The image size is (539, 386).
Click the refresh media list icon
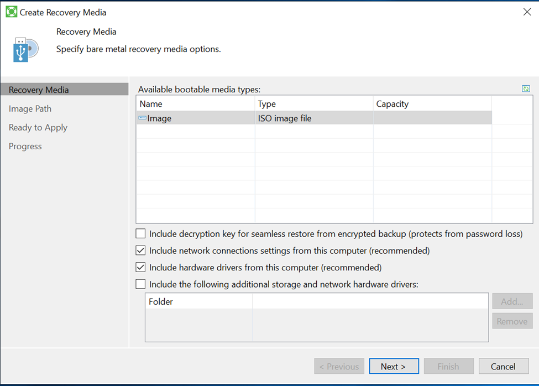(x=526, y=89)
